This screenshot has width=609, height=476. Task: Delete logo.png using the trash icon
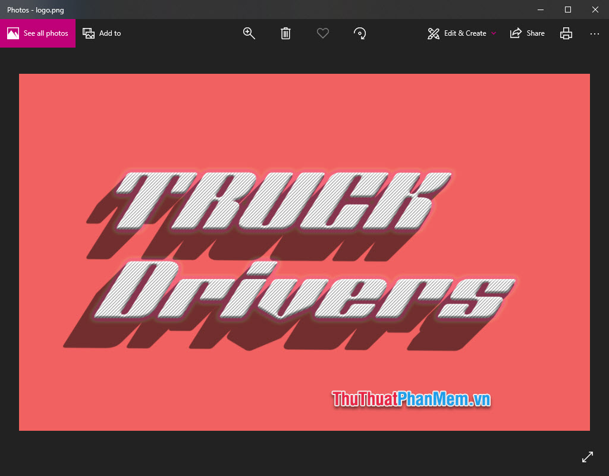285,33
